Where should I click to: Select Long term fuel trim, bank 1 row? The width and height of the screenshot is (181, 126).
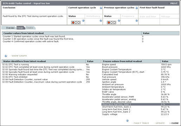pos(141,109)
